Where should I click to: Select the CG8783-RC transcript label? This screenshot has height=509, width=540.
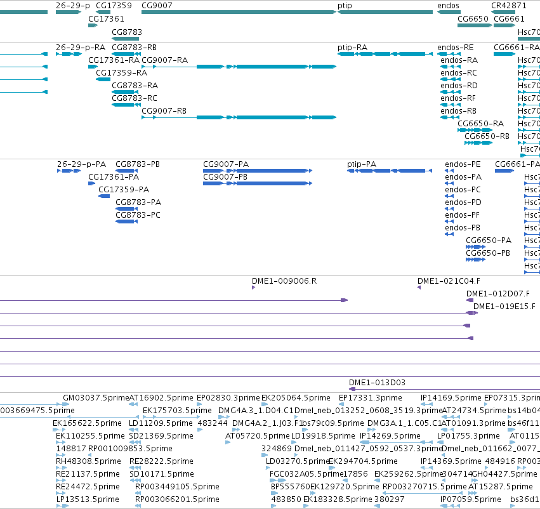click(135, 98)
